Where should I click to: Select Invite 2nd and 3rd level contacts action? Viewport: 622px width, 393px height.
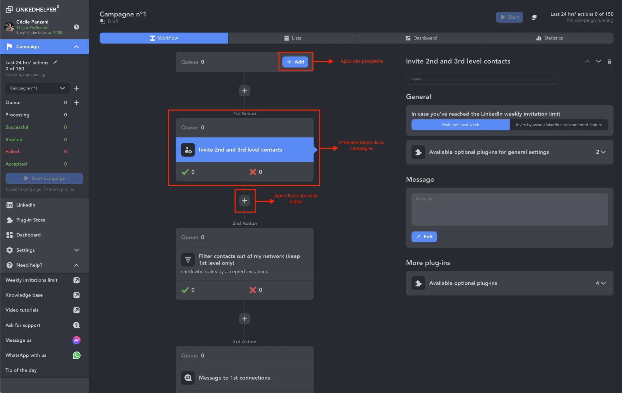click(x=245, y=150)
